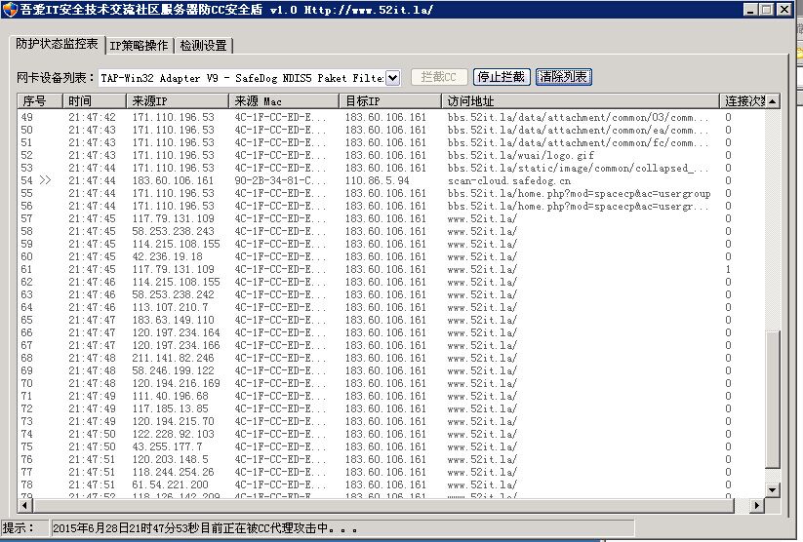Select source IP 58.253.238.243
This screenshot has height=542, width=803.
point(173,231)
